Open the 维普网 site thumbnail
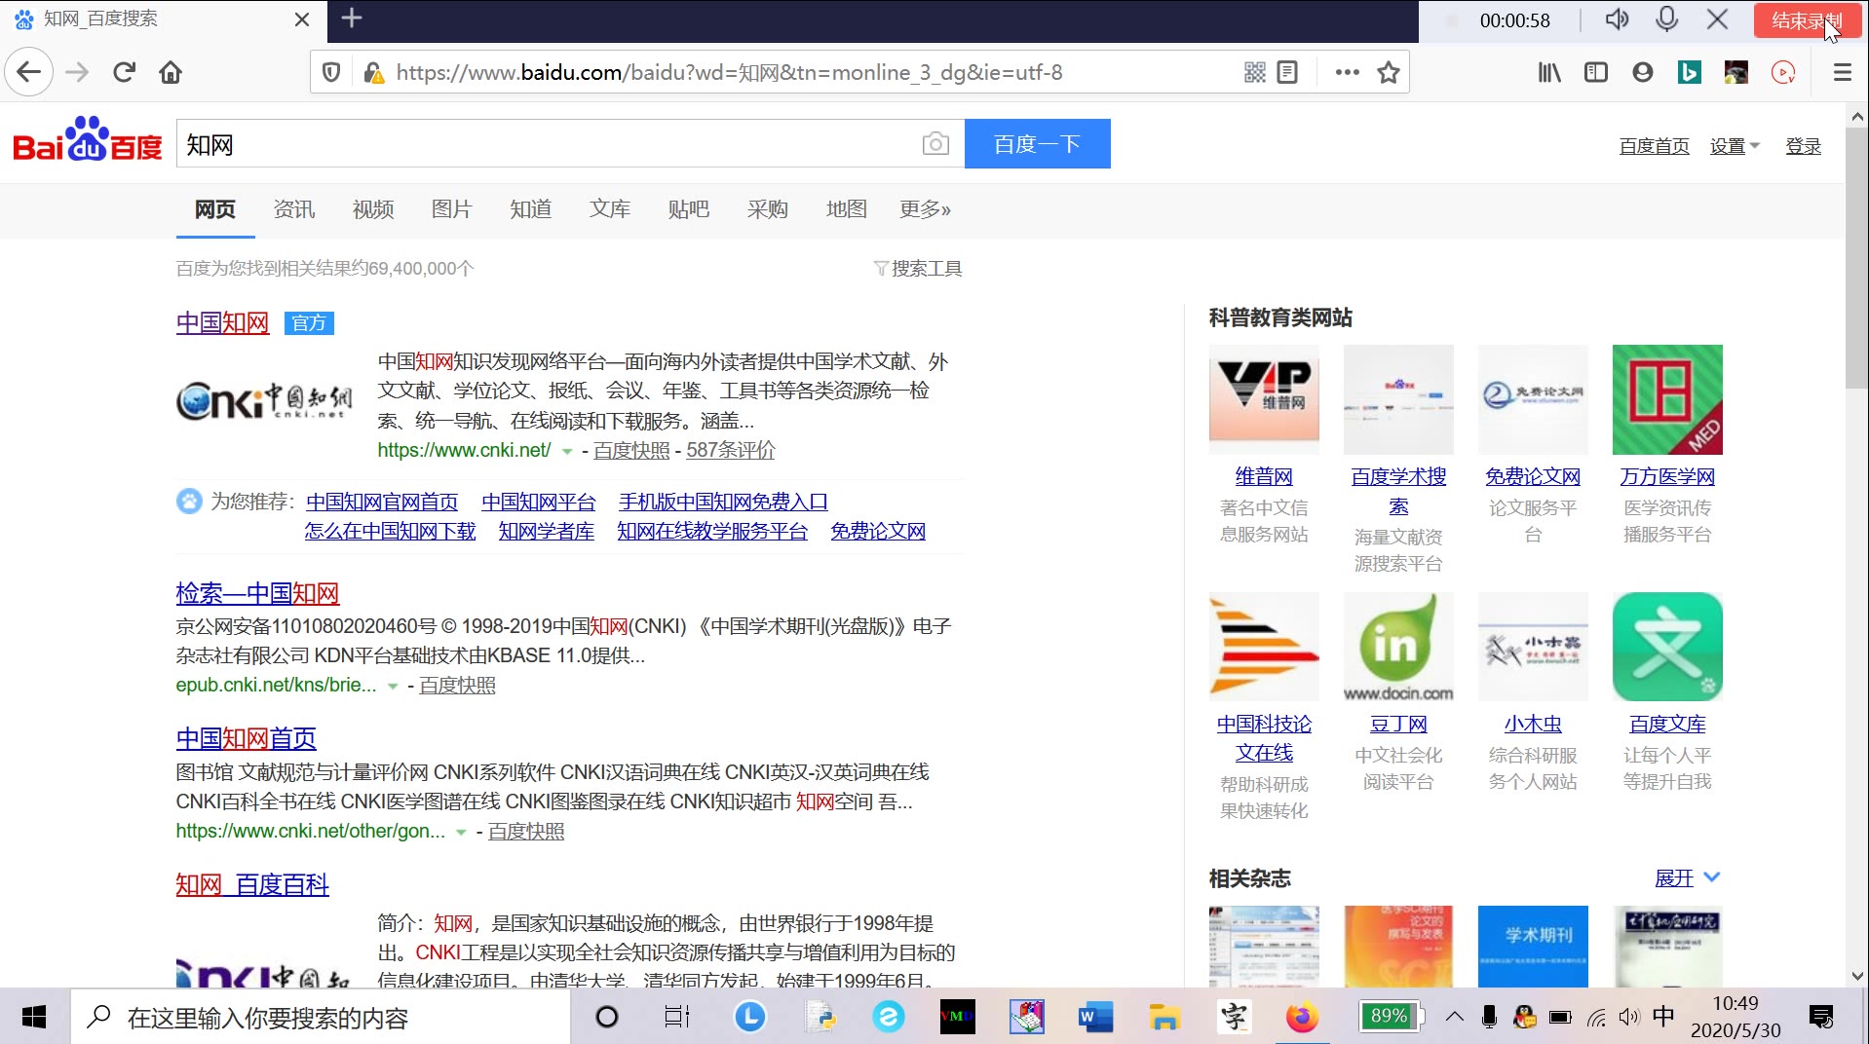This screenshot has width=1869, height=1044. pos(1264,399)
